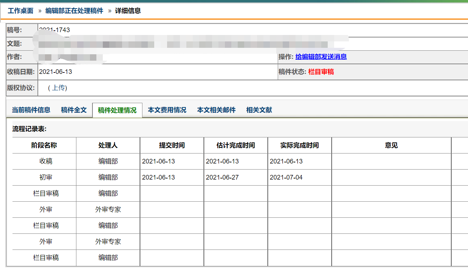This screenshot has width=468, height=272.
Task: Switch to the 当前稿件信息 tab
Action: point(31,110)
